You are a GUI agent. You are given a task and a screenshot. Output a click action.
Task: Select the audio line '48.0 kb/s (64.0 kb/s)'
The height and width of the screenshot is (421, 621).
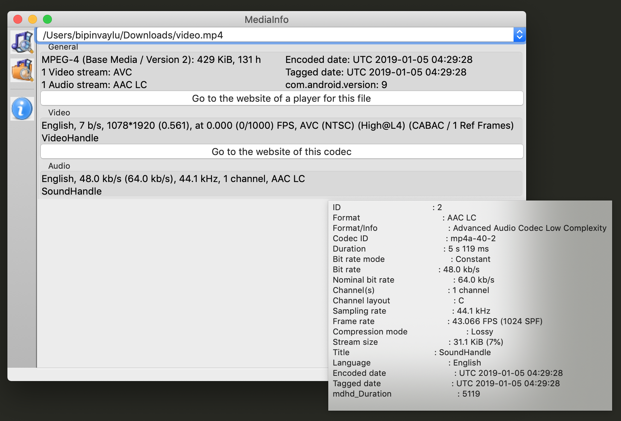[x=173, y=179]
